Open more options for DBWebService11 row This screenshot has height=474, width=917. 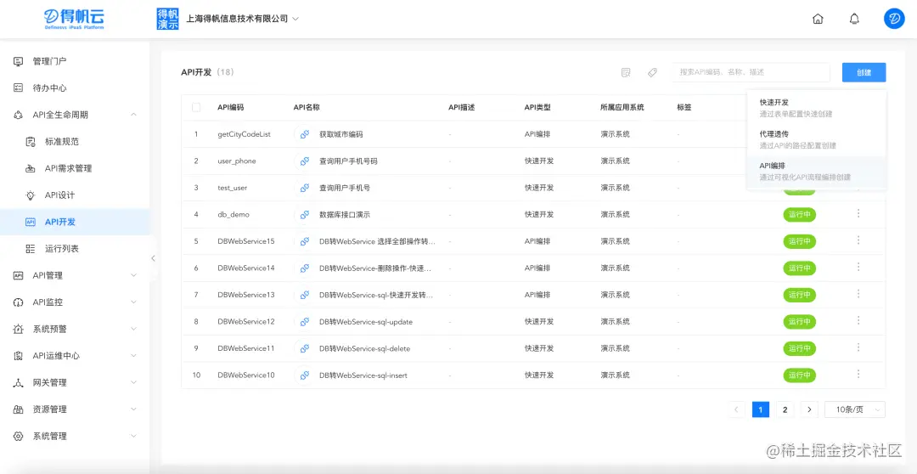(858, 347)
